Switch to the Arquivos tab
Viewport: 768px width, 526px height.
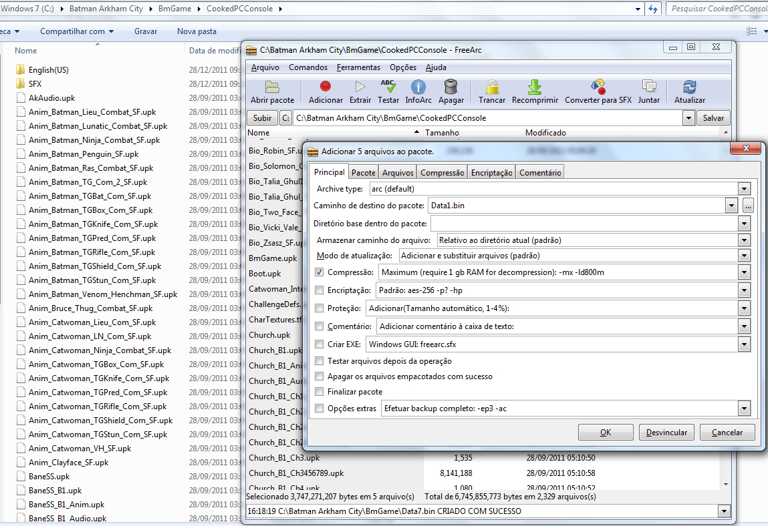tap(398, 173)
